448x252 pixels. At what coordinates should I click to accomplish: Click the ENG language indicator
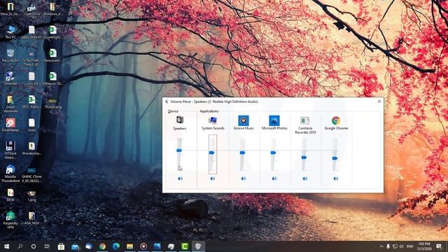(410, 246)
